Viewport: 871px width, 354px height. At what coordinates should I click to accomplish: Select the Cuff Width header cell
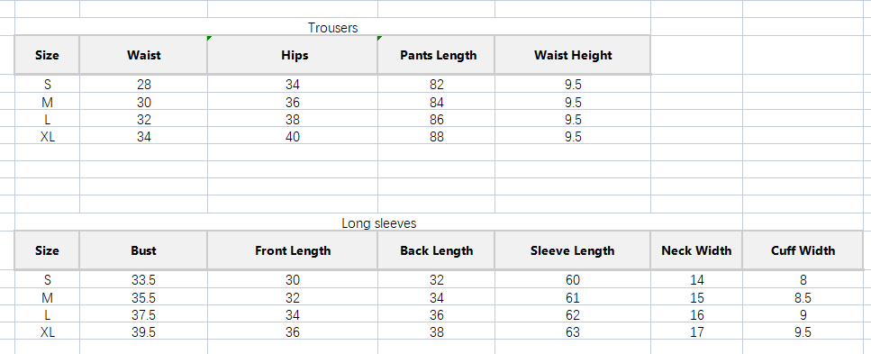pyautogui.click(x=803, y=250)
